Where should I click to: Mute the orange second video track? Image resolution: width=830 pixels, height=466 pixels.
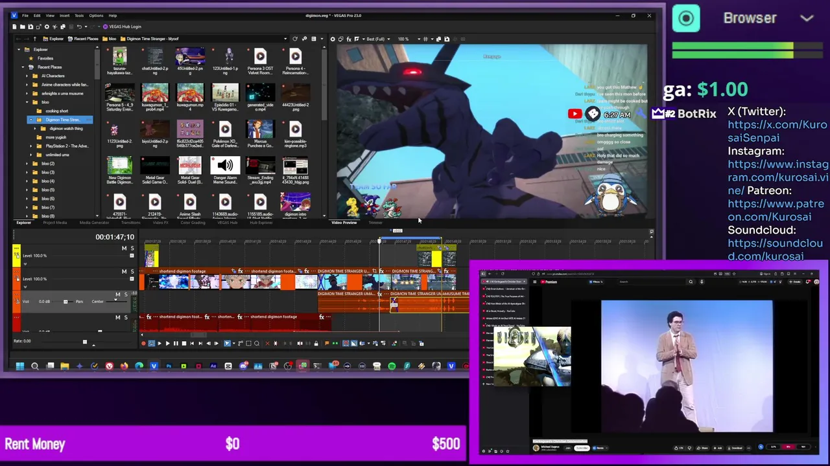(124, 271)
